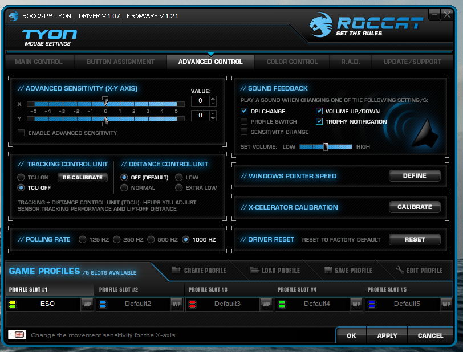The image size is (463, 352).
Task: Increase the X-axis sensitivity value
Action: [213, 99]
